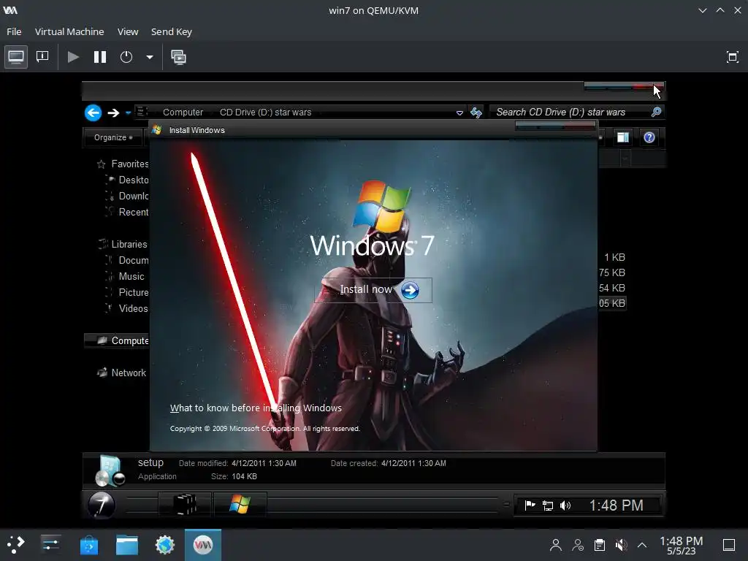The height and width of the screenshot is (561, 748).
Task: Open host audio volume tray icon
Action: pos(621,545)
